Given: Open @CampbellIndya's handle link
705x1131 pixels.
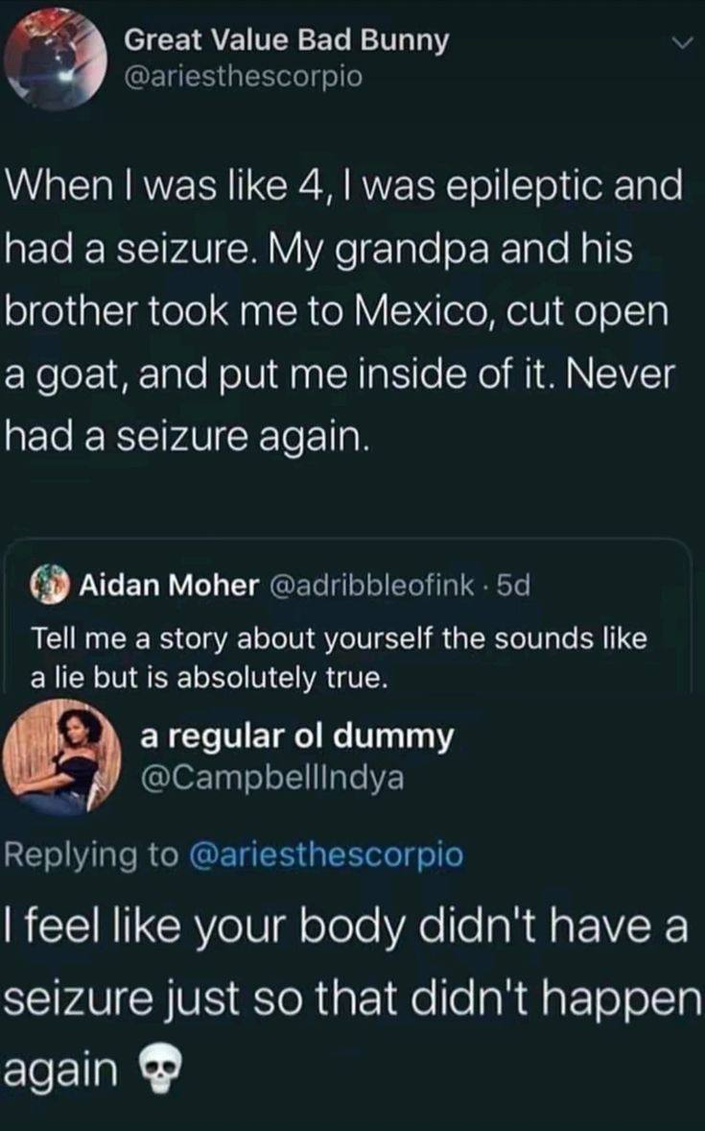Looking at the screenshot, I should (x=274, y=777).
